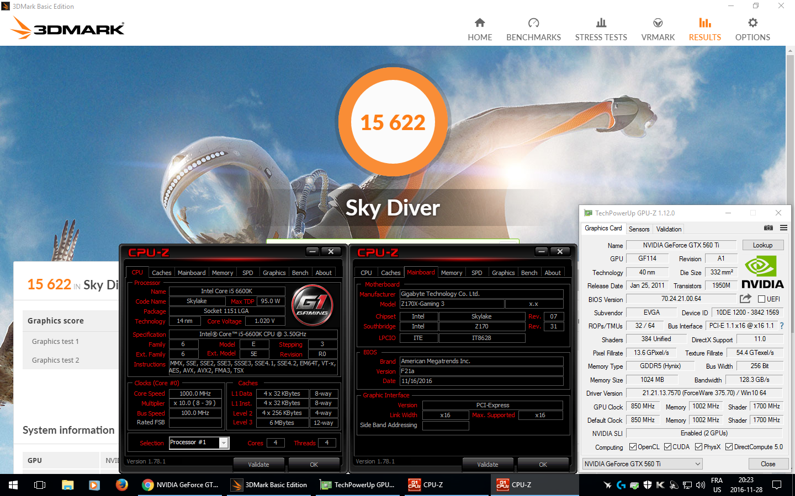Launch Firefox from the taskbar

pos(121,485)
